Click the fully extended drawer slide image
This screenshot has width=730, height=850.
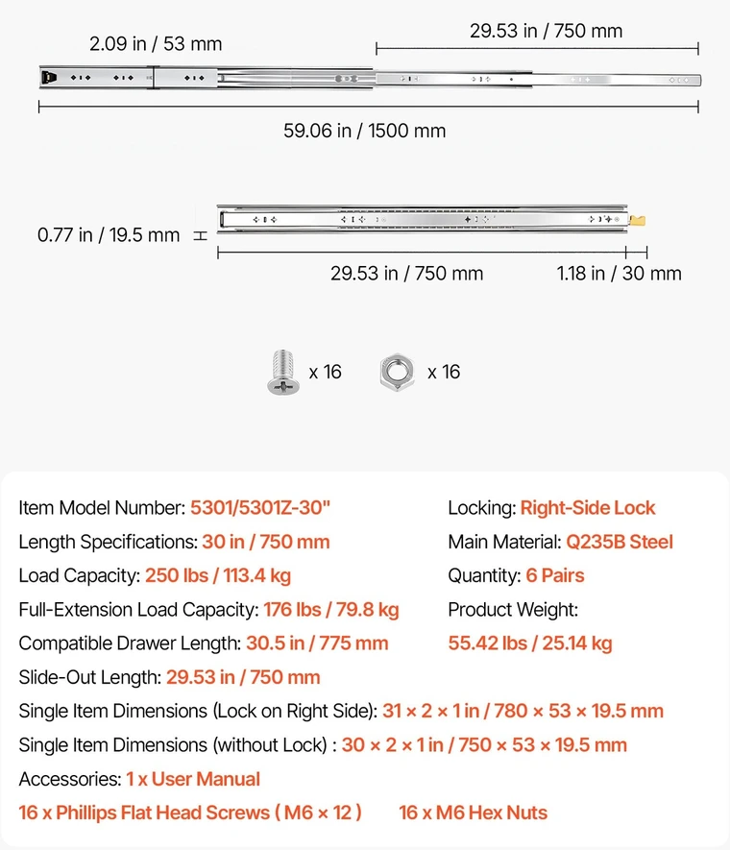pos(370,78)
